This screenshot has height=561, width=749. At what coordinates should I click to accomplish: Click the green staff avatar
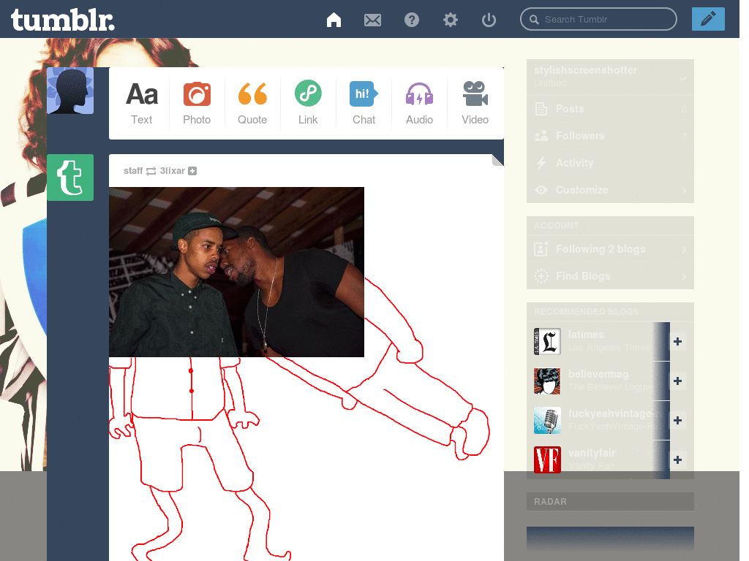(70, 178)
